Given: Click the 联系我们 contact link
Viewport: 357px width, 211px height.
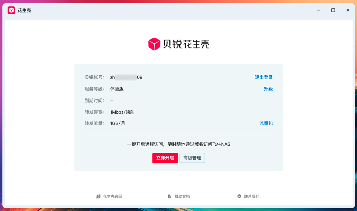Looking at the screenshot, I should pos(252,197).
